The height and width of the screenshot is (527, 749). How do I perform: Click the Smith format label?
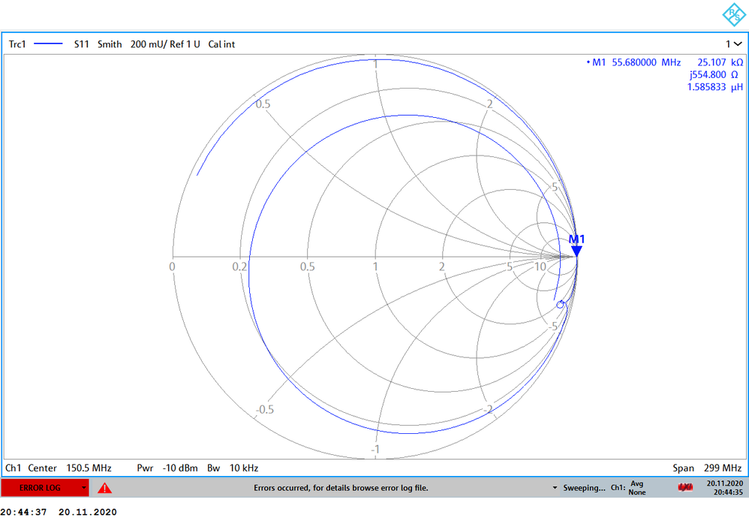pos(110,44)
